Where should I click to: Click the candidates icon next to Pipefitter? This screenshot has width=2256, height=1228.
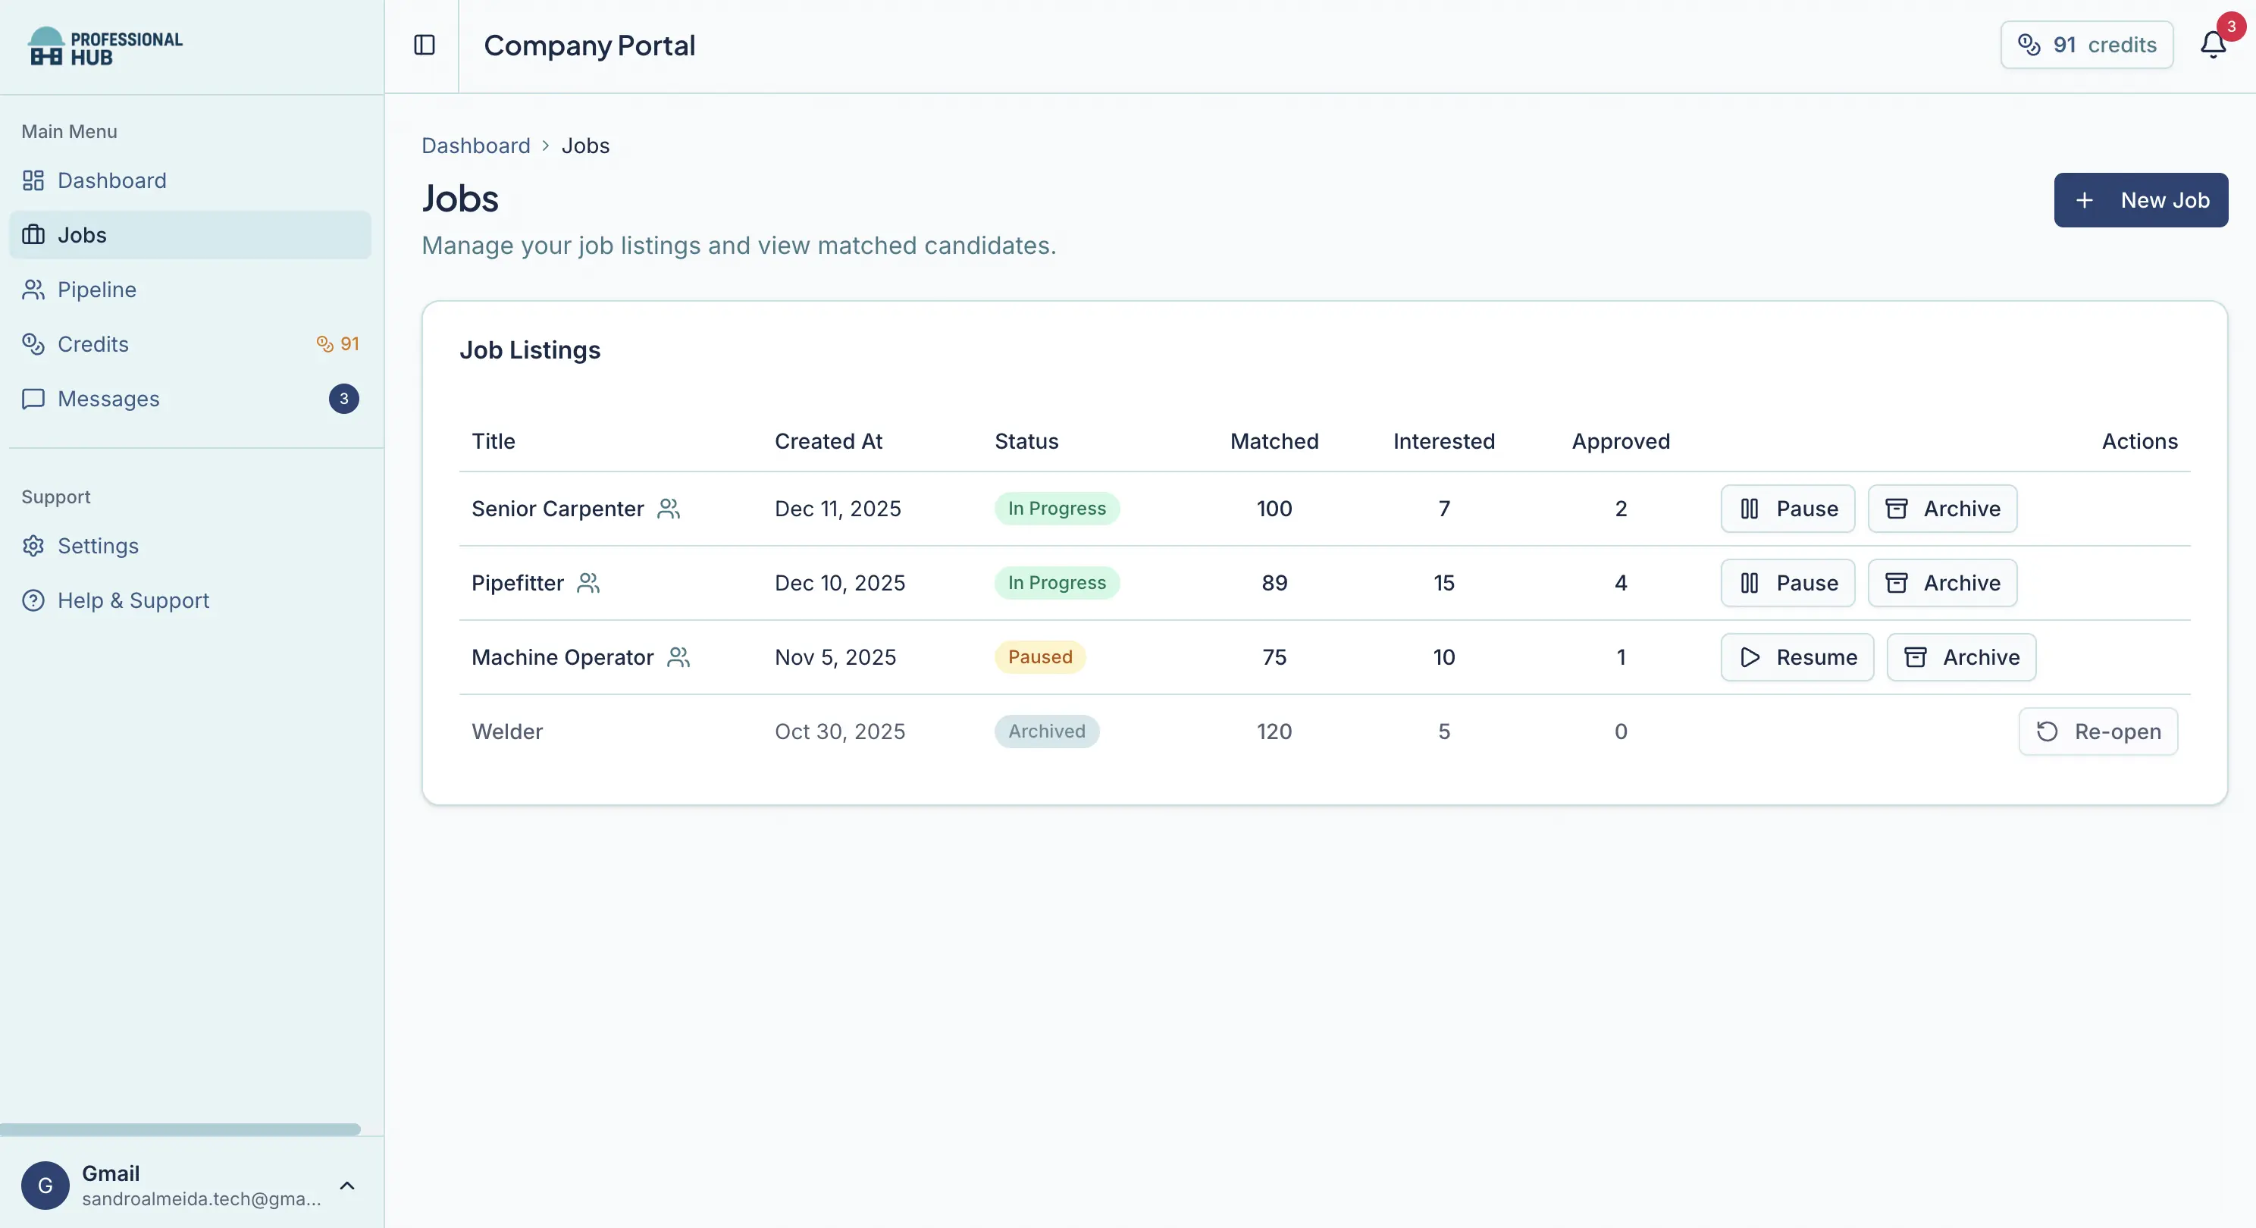point(588,584)
